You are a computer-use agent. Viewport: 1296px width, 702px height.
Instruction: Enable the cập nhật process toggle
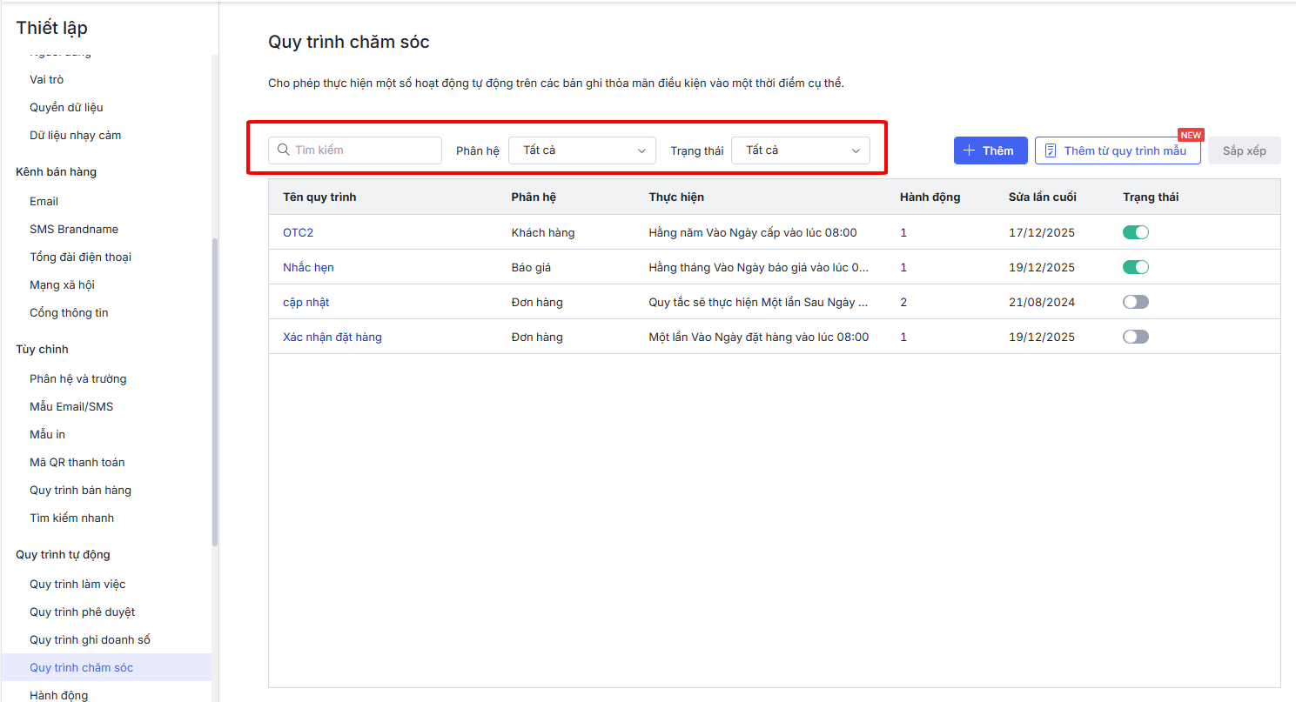(1136, 302)
